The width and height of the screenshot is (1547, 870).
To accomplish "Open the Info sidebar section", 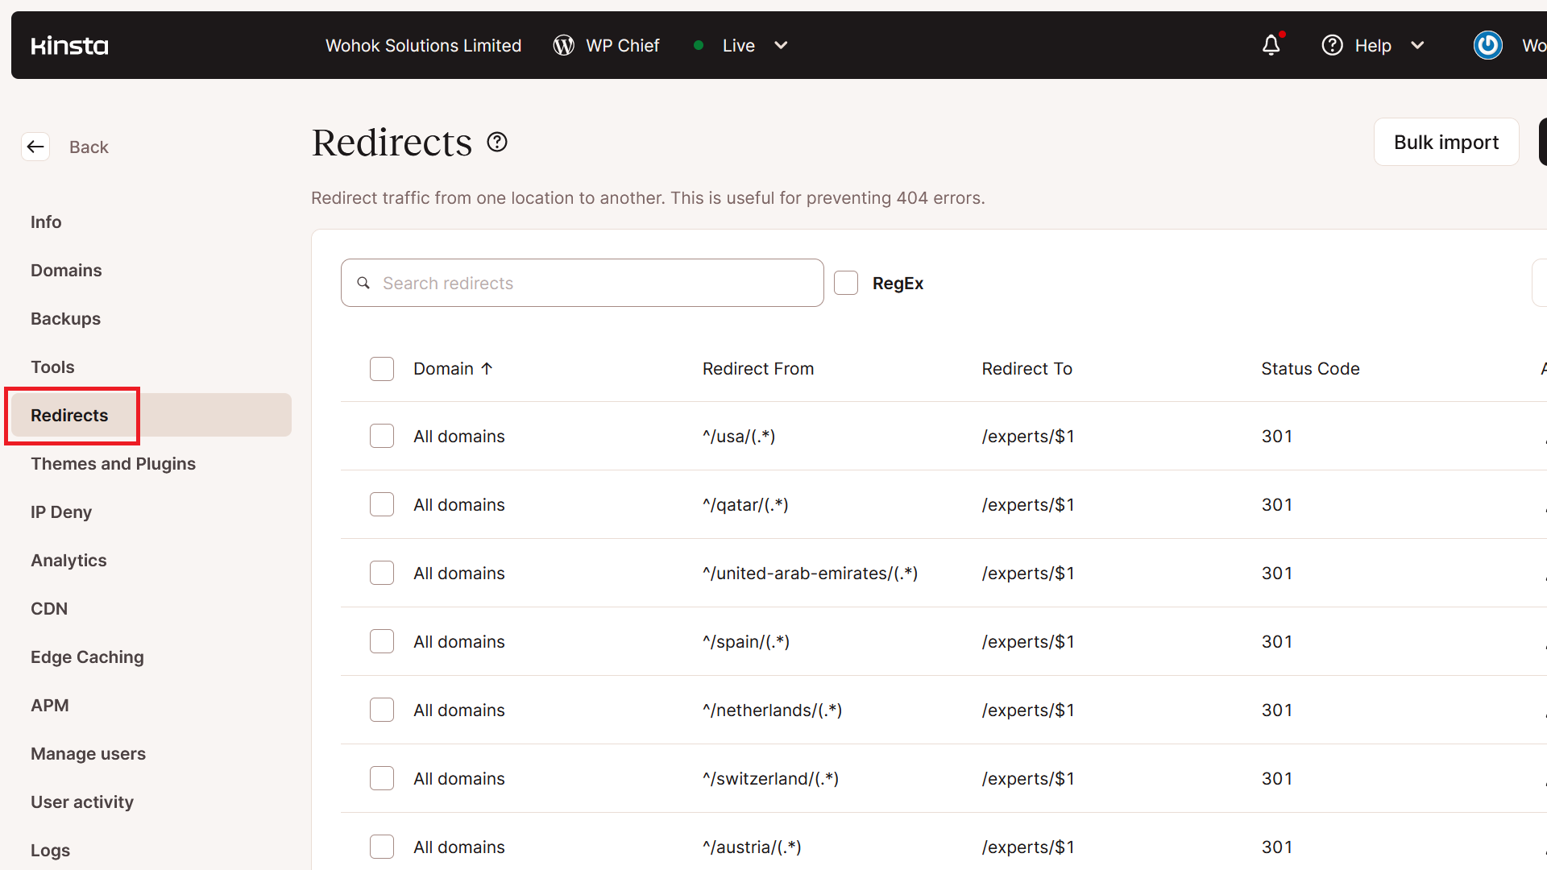I will point(46,222).
